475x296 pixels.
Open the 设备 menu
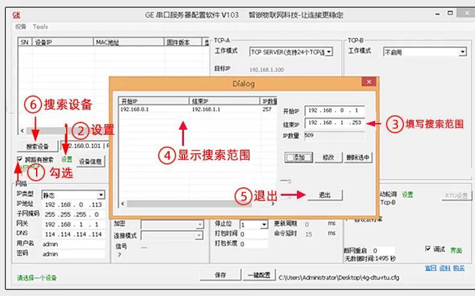coord(20,26)
